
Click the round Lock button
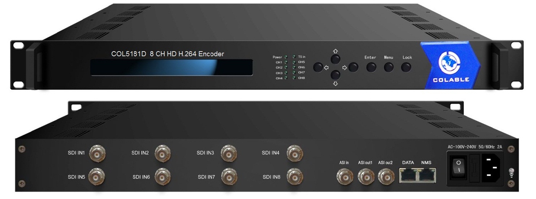[x=406, y=67]
